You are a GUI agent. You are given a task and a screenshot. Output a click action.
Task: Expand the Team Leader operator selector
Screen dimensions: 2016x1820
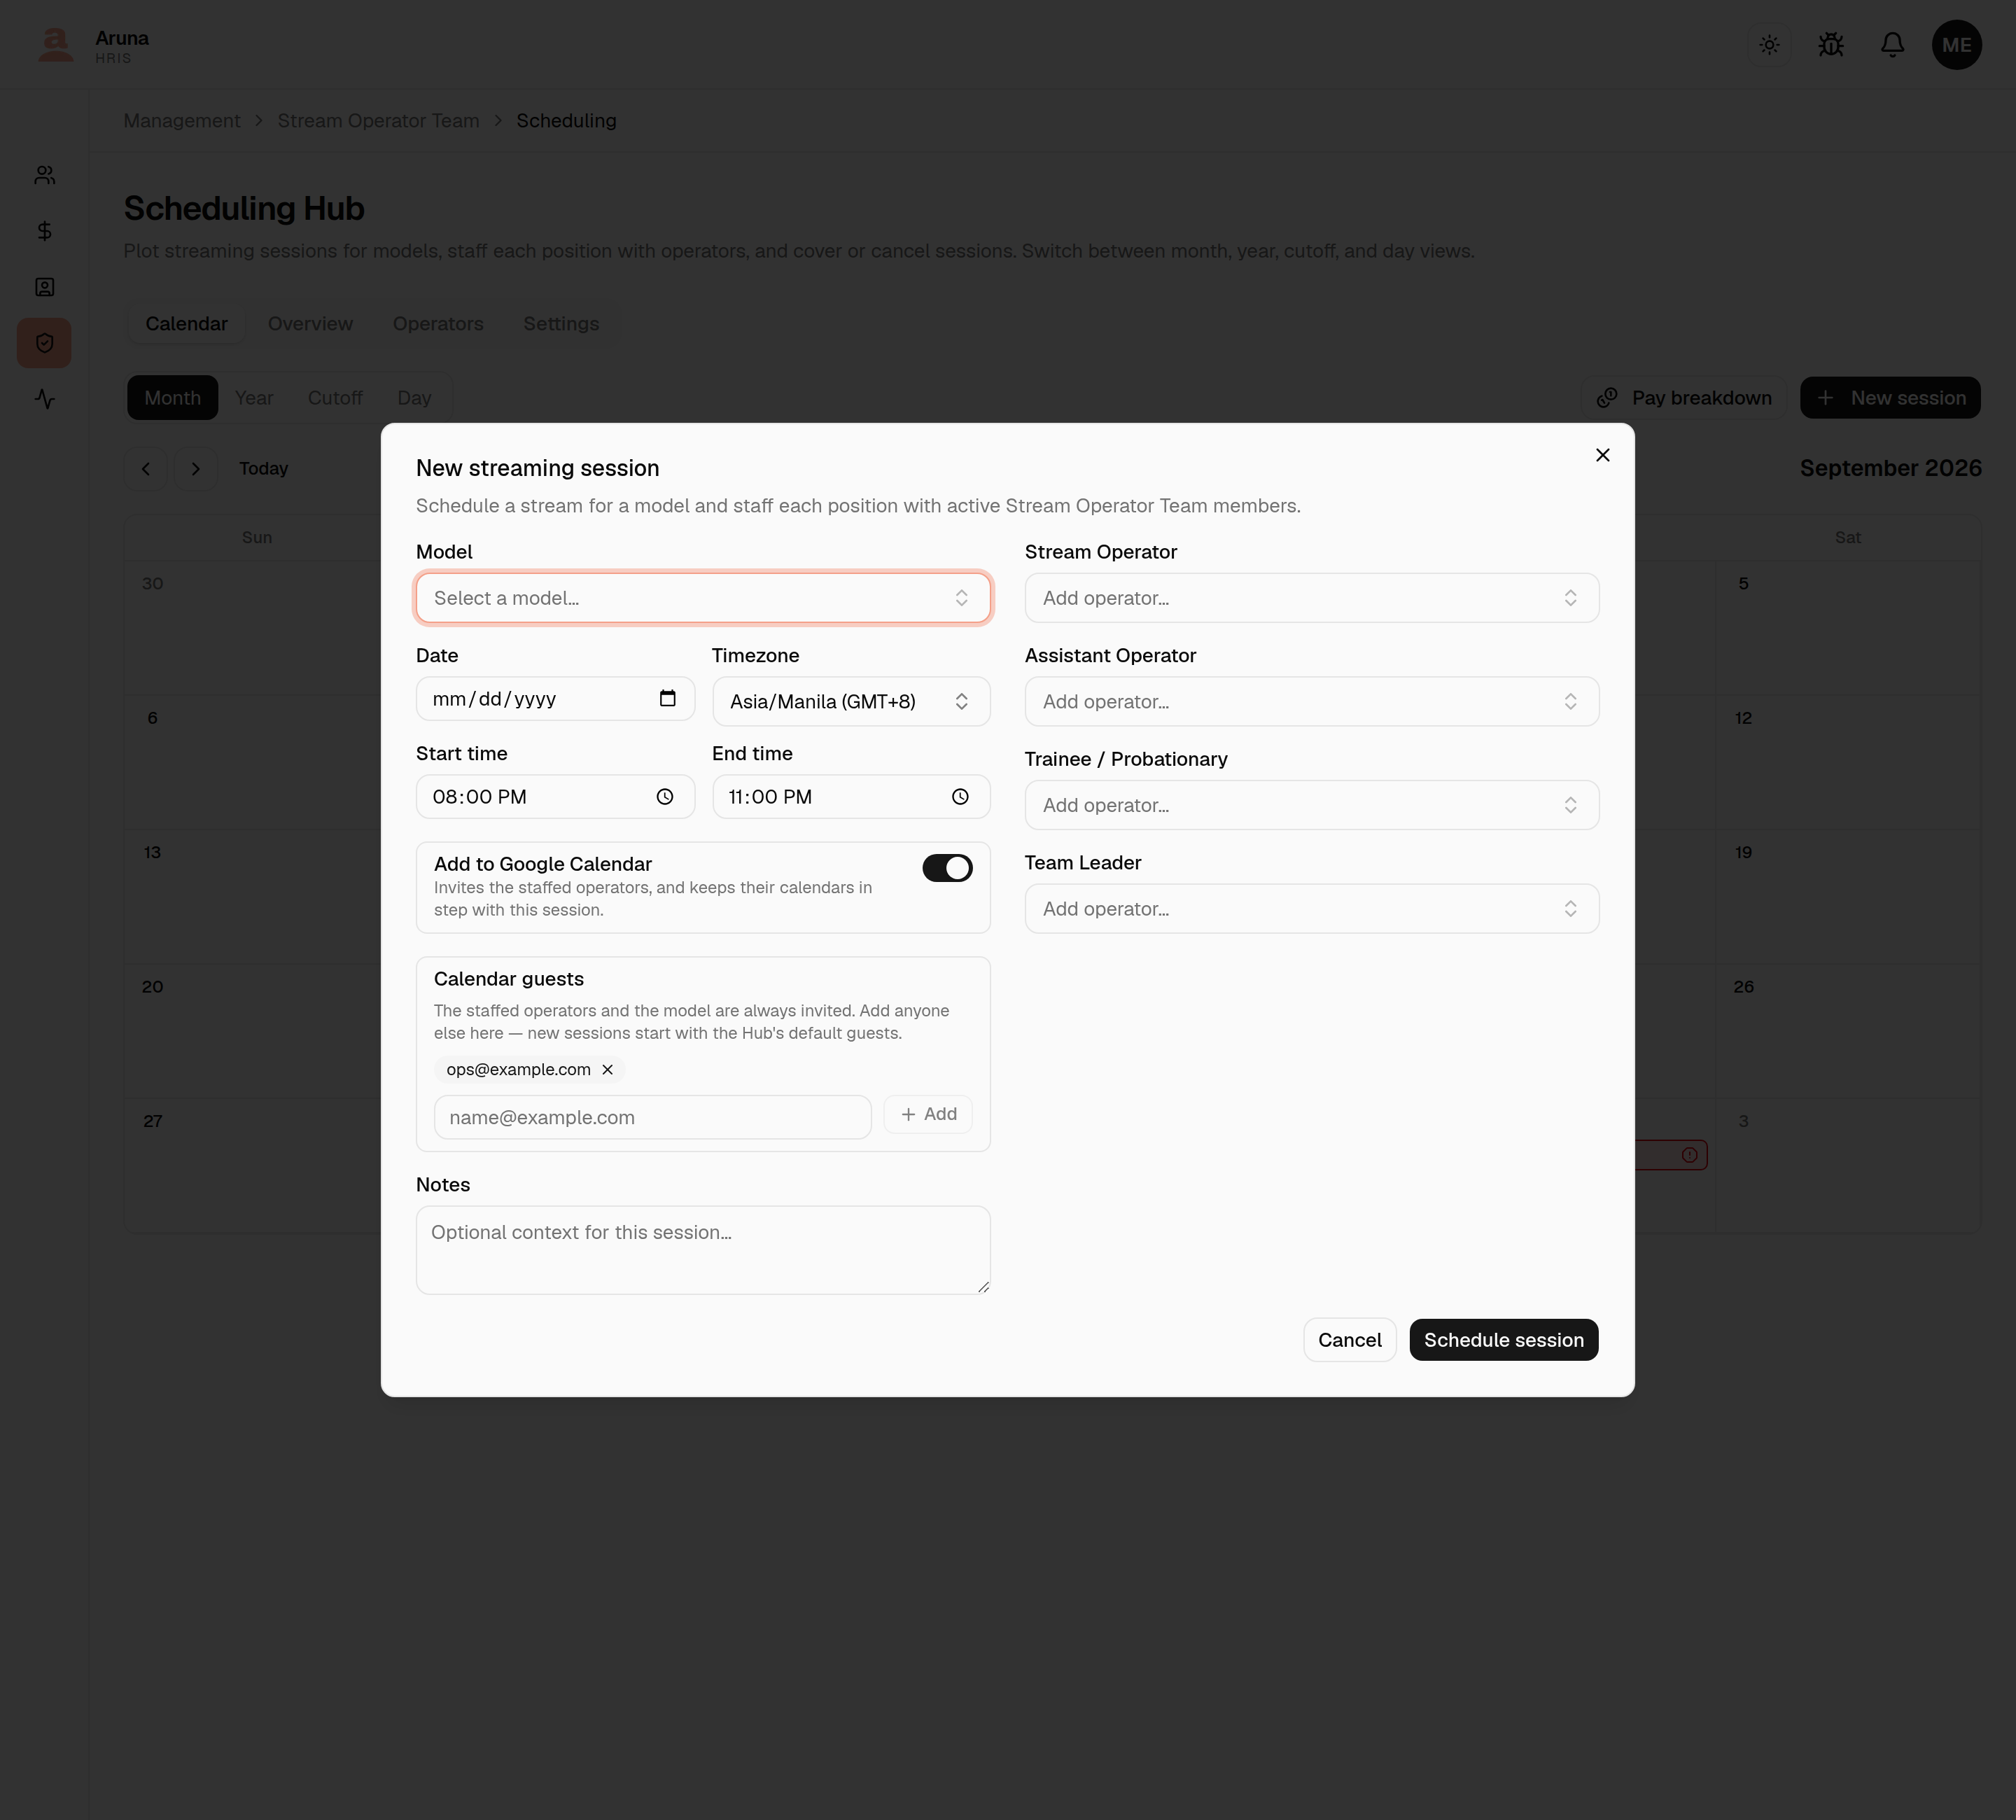[x=1311, y=908]
